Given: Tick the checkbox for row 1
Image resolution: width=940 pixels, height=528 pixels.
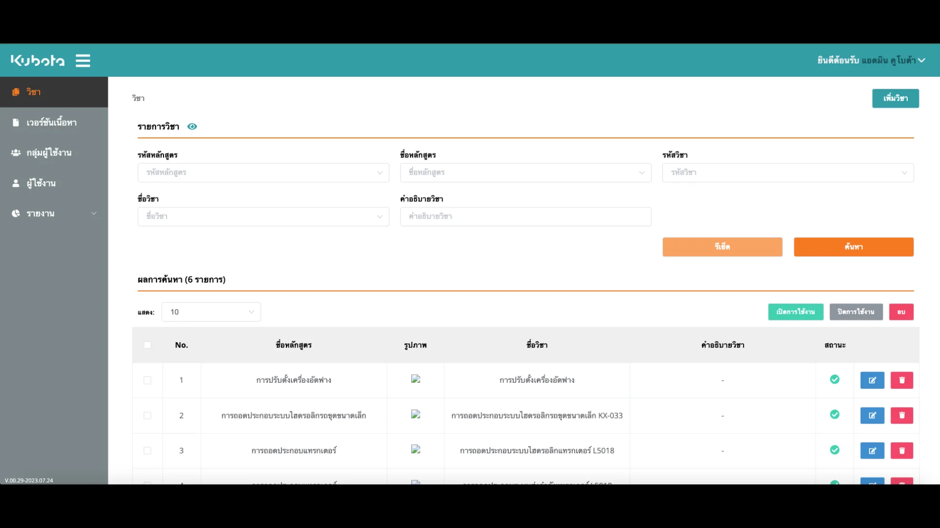Looking at the screenshot, I should pyautogui.click(x=147, y=380).
